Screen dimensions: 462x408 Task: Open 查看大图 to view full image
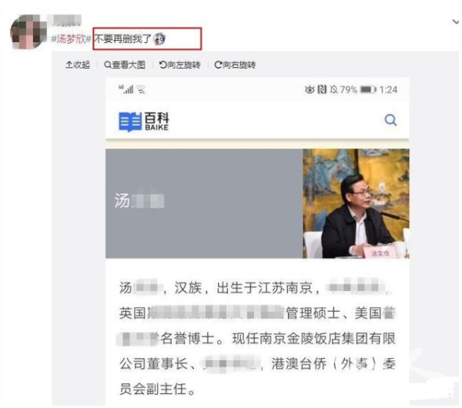pos(125,65)
